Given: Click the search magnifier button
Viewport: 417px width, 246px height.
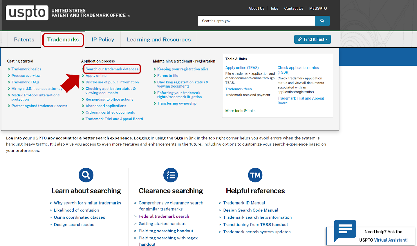Looking at the screenshot, I should point(322,21).
